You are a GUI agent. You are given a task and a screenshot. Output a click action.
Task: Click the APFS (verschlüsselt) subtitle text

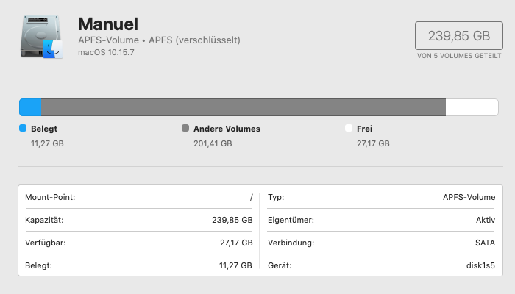[x=194, y=40]
